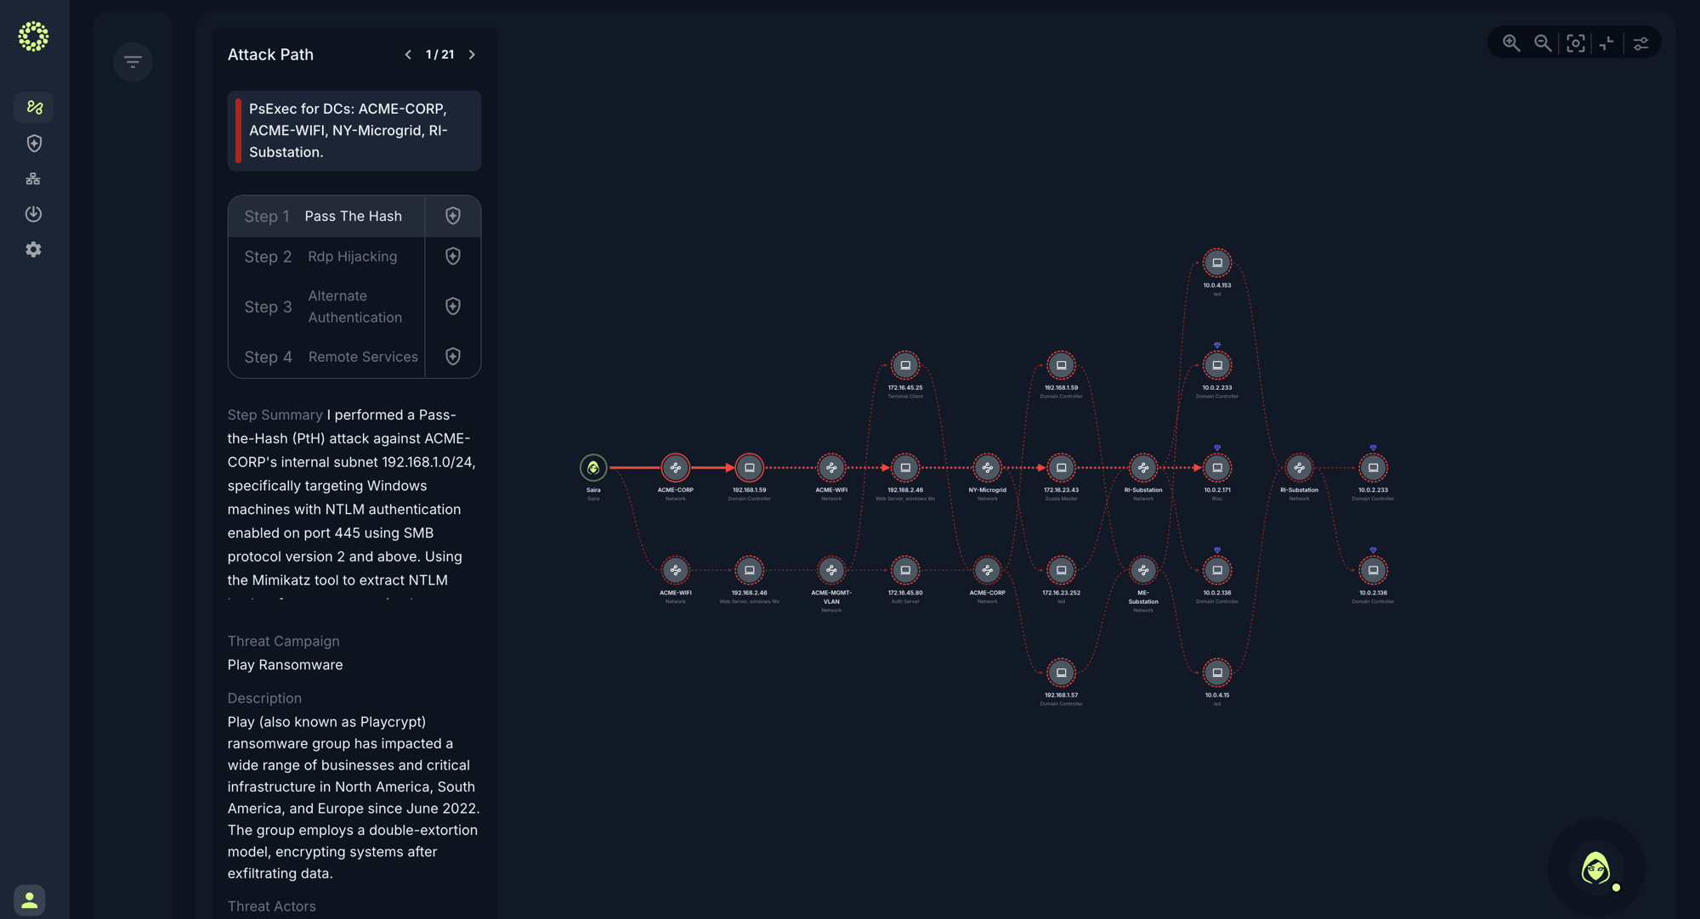1700x919 pixels.
Task: Select Step 4 Remote Services
Action: tap(326, 357)
